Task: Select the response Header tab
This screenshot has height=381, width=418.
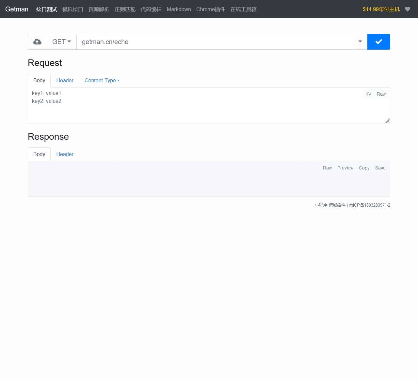Action: [x=65, y=154]
